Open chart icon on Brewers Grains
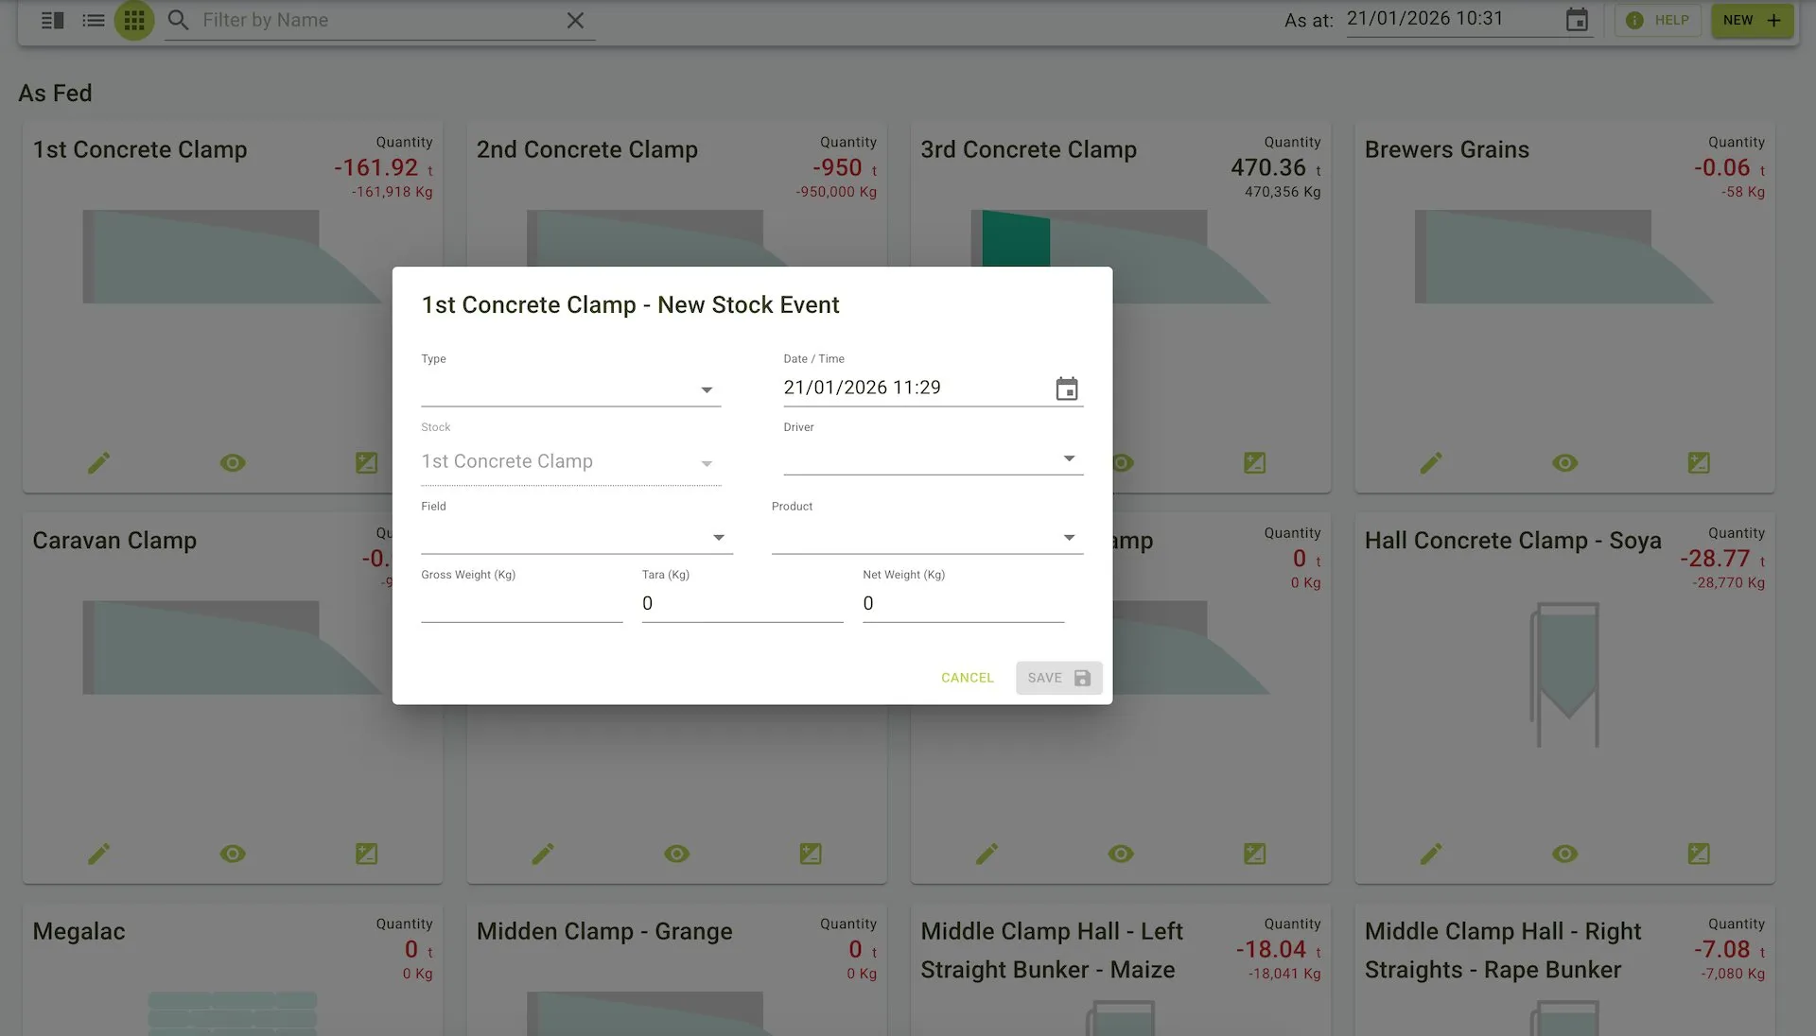 (1699, 463)
